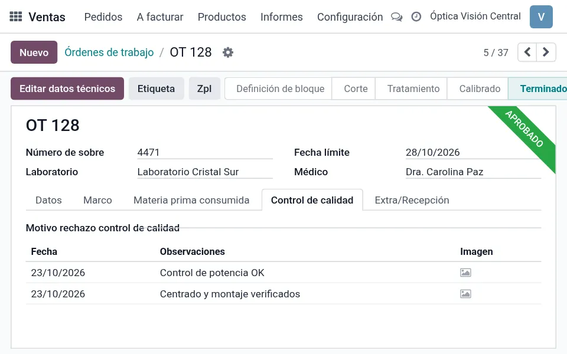
Task: Sort by the Observaciones column header
Action: pyautogui.click(x=193, y=251)
